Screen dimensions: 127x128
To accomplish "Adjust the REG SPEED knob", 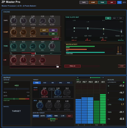I will click(67, 106).
